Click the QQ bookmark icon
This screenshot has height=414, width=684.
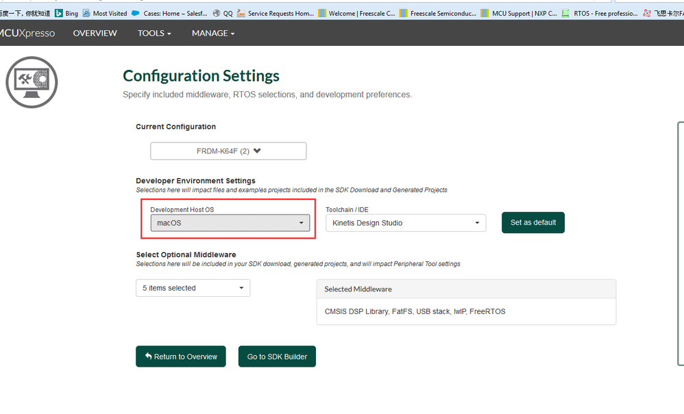pos(217,13)
